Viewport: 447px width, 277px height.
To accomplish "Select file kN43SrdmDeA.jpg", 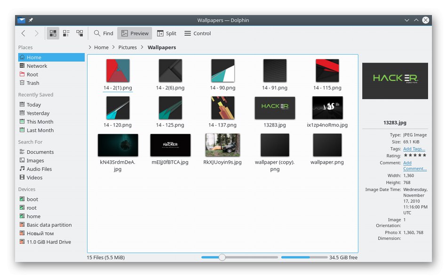I will point(118,153).
